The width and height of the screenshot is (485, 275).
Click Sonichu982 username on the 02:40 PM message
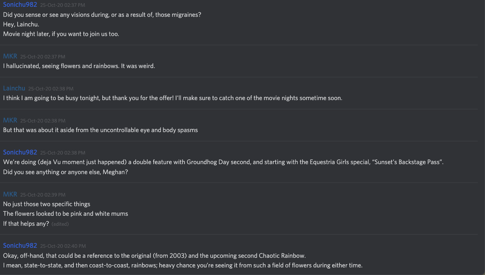pyautogui.click(x=20, y=246)
